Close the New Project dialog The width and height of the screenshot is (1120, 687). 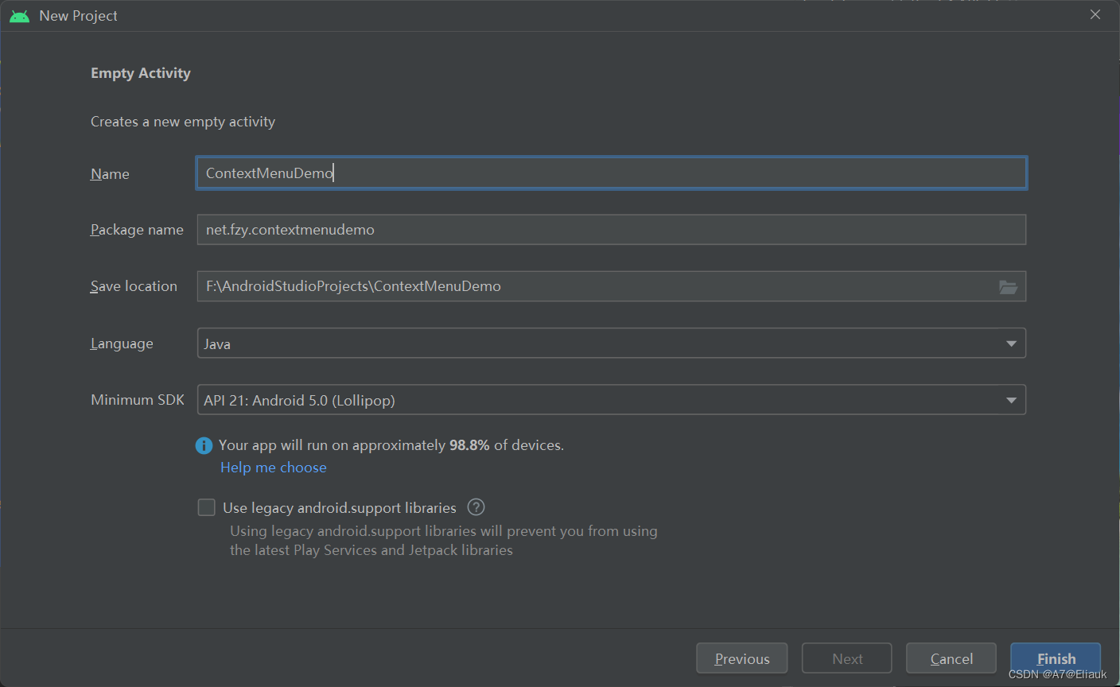pos(1095,15)
